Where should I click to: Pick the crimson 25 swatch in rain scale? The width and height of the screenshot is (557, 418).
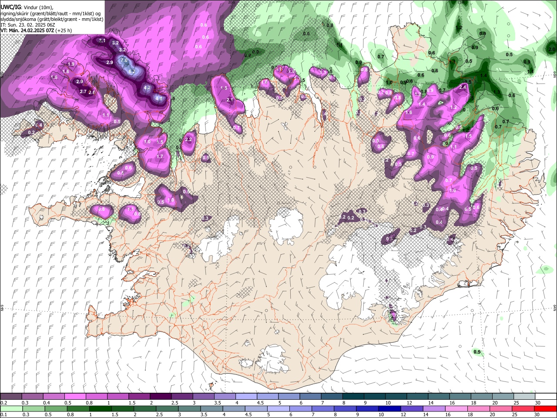tap(523, 409)
